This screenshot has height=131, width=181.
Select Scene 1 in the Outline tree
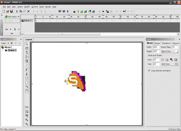tap(12, 50)
